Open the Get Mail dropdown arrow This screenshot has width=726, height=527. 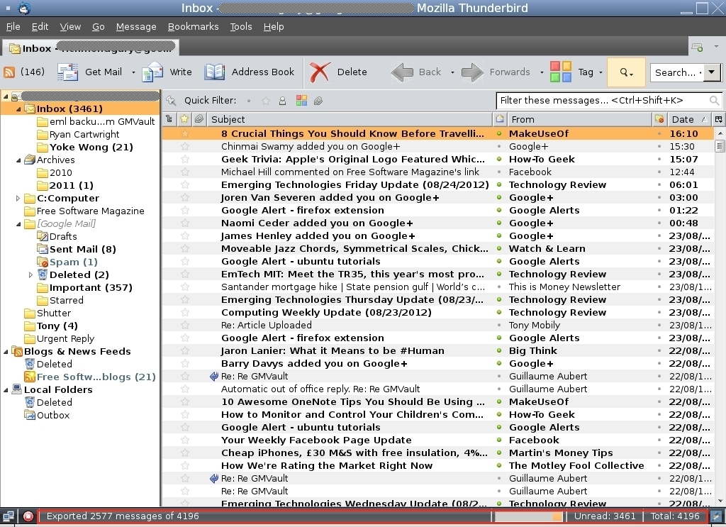(x=133, y=72)
